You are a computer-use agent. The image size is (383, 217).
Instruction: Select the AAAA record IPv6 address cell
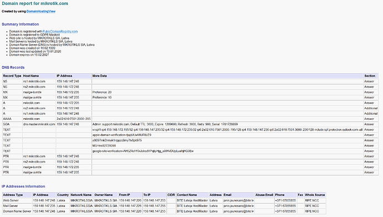[x=73, y=119]
